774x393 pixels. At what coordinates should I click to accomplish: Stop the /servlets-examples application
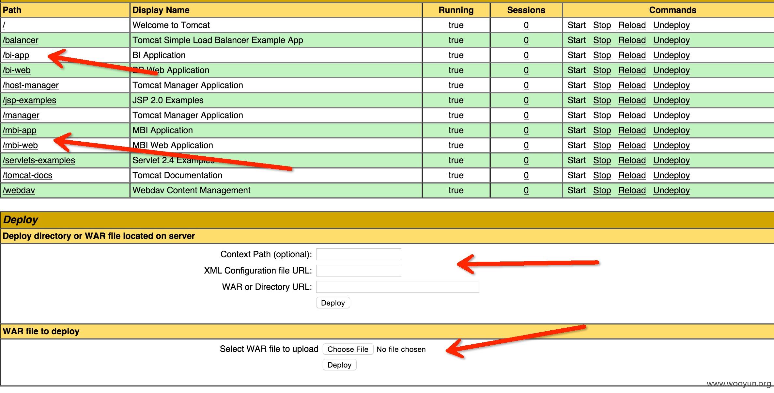(602, 160)
